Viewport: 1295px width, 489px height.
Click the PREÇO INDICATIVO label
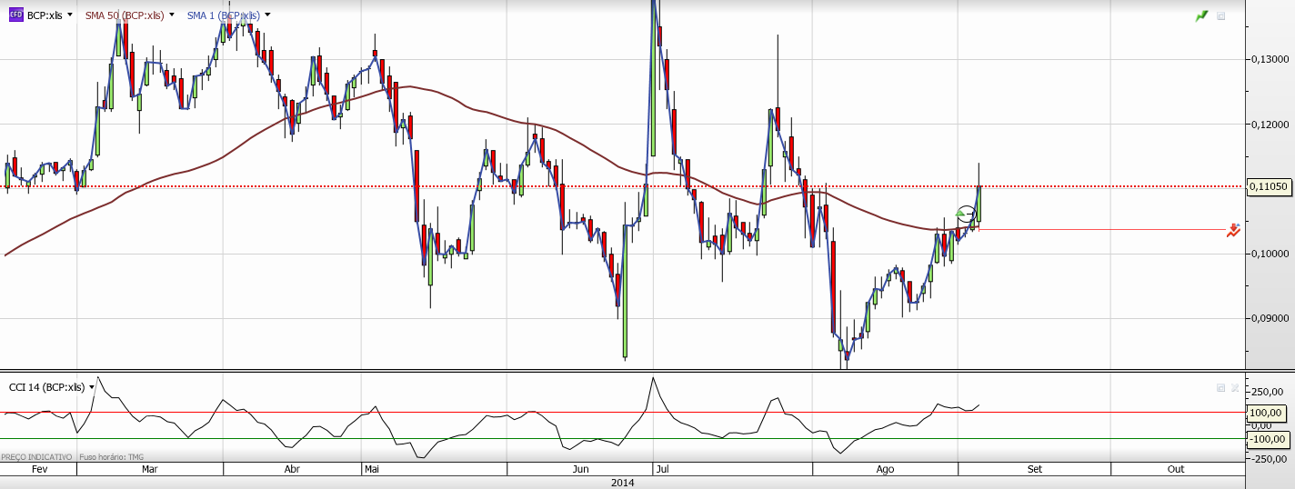pyautogui.click(x=36, y=457)
